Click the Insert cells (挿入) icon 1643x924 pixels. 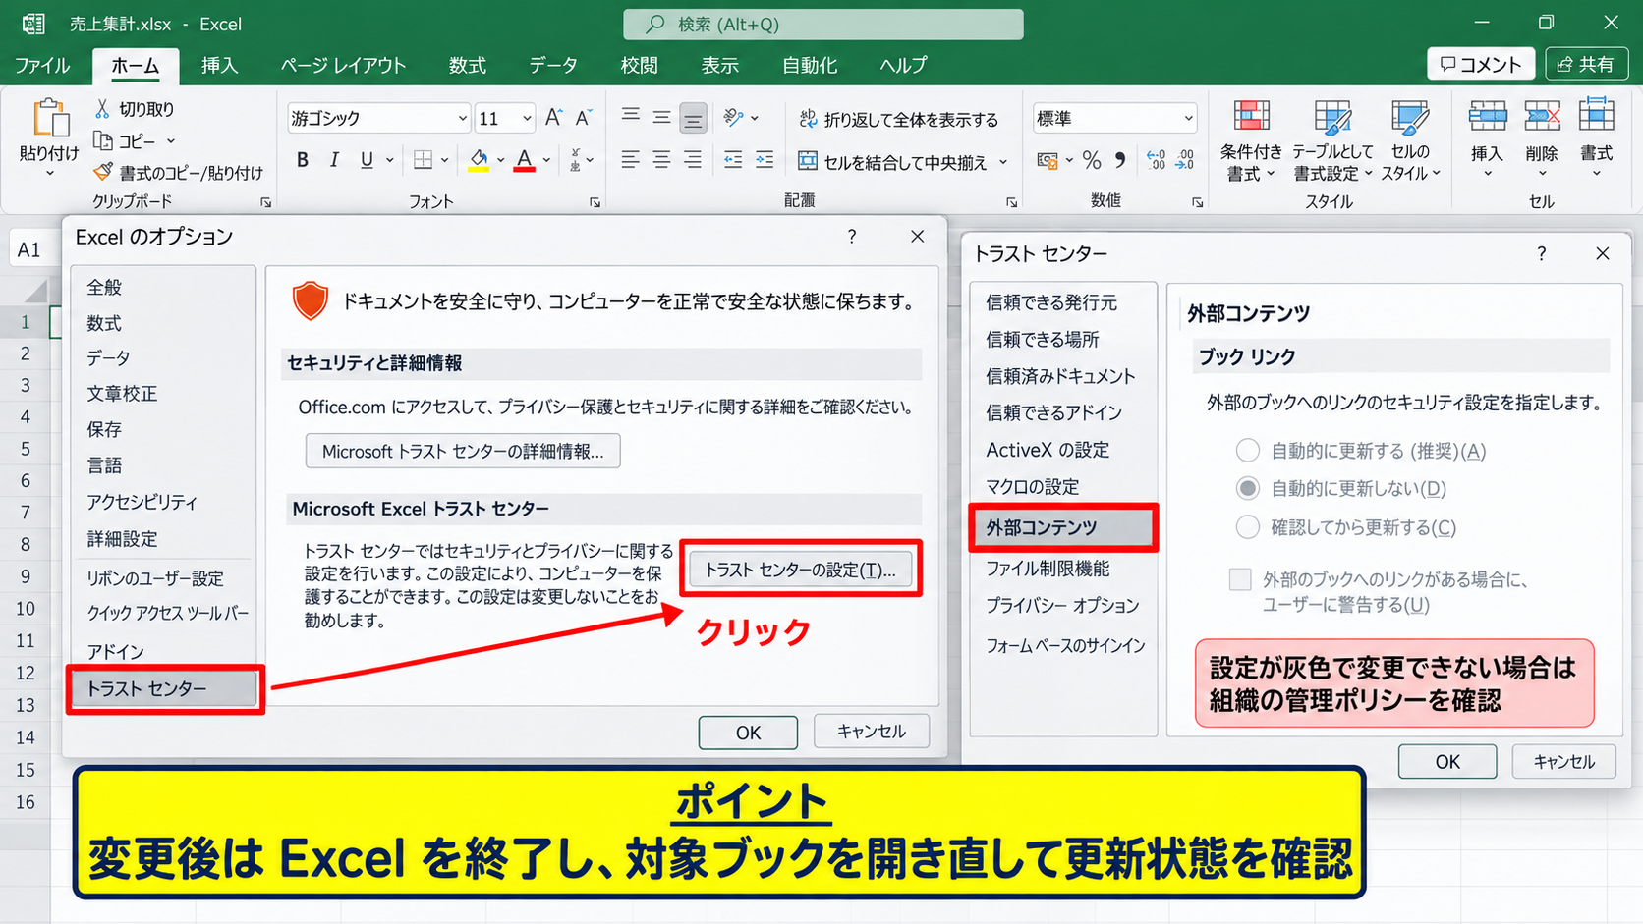coord(1488,117)
